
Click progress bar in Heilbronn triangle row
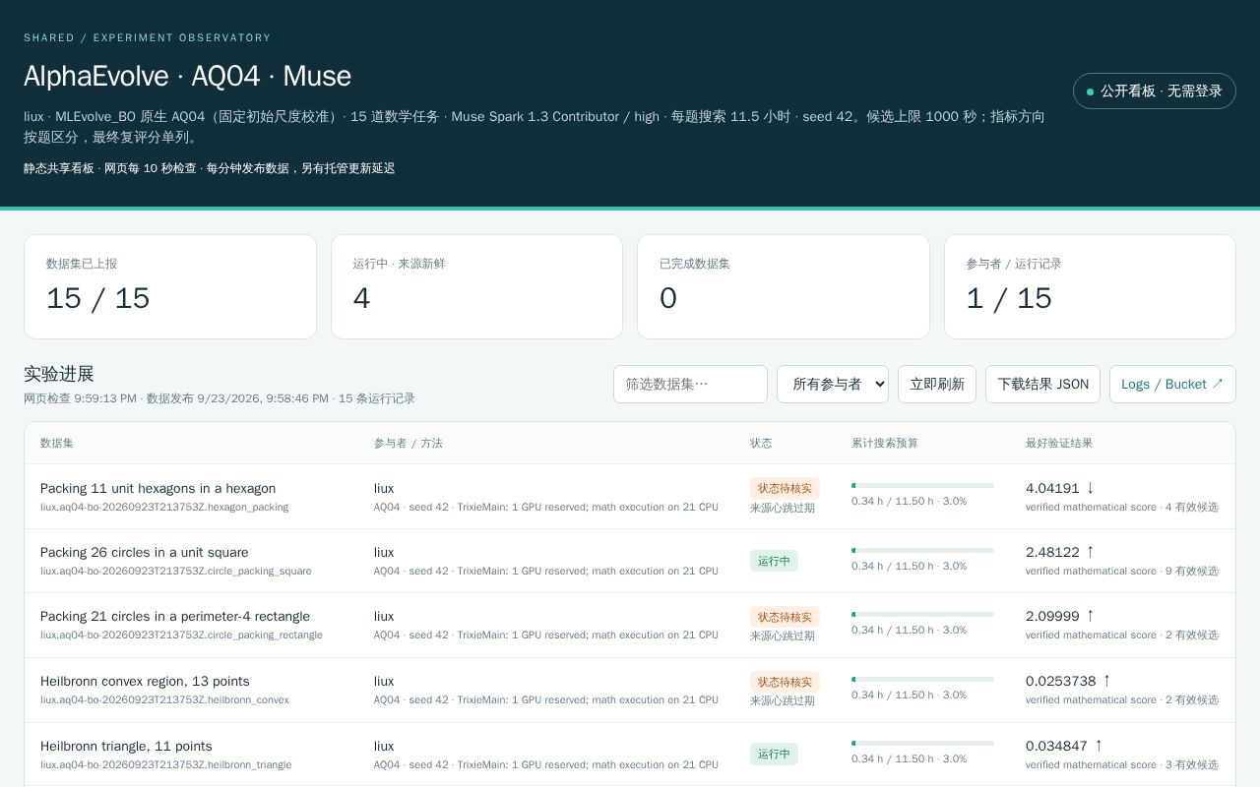tap(922, 743)
